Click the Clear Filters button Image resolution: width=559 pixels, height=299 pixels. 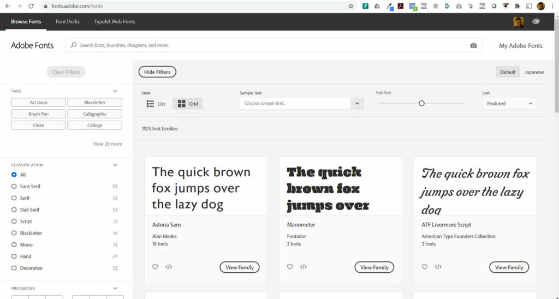[66, 72]
